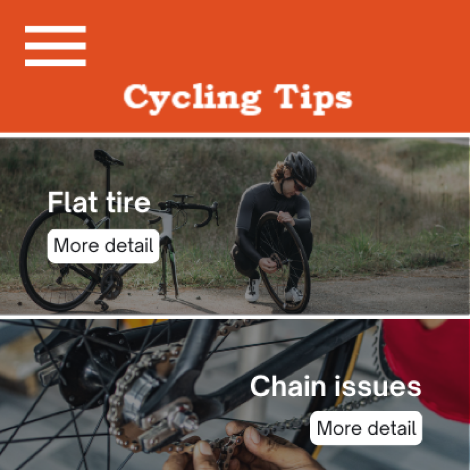The width and height of the screenshot is (470, 470).
Task: Select the Flat tire heading
Action: pyautogui.click(x=99, y=202)
